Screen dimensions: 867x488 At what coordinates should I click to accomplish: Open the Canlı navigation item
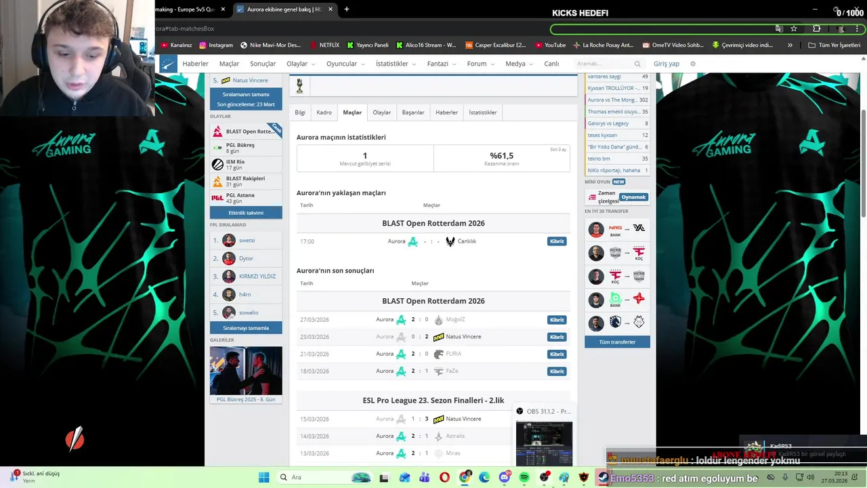552,64
